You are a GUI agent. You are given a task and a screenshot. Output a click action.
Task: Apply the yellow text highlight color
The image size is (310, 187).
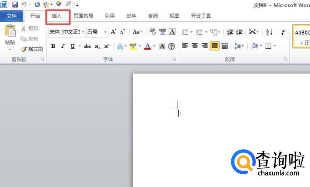coord(133,46)
